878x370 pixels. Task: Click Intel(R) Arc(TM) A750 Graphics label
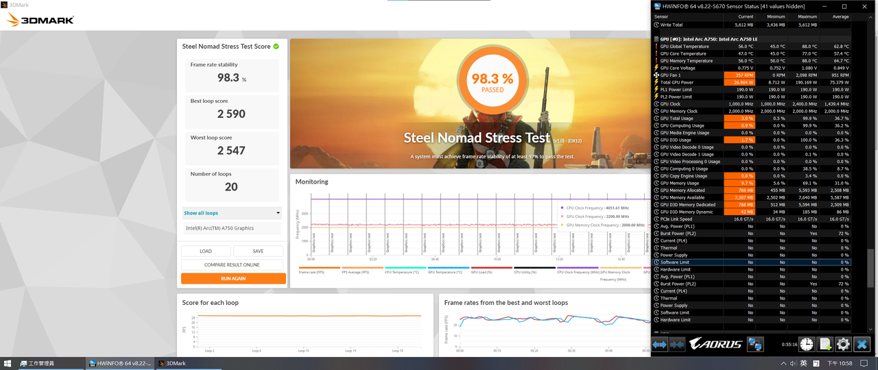(219, 228)
